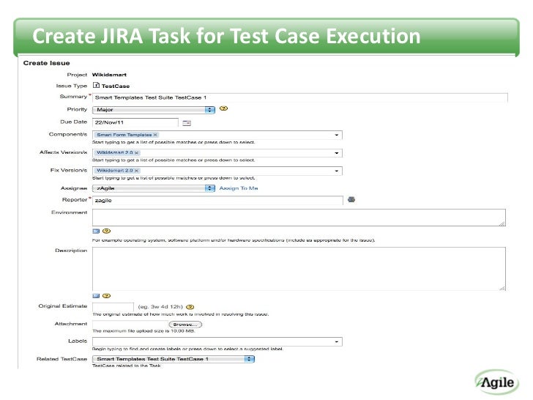The width and height of the screenshot is (533, 400).
Task: Remove Wikidsmart 2.0 from Fix Version/s
Action: pos(136,171)
